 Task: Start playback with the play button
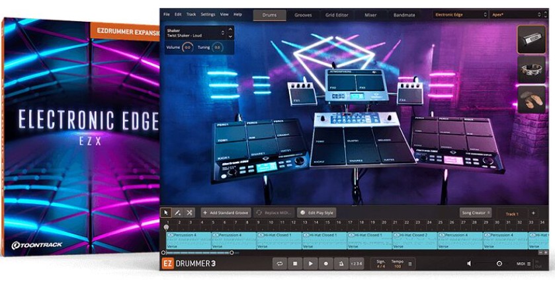pyautogui.click(x=310, y=264)
